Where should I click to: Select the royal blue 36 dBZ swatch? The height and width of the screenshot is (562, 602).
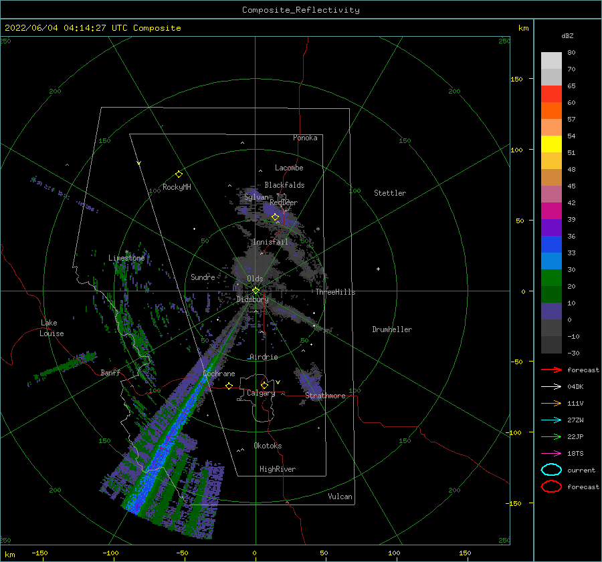[551, 244]
